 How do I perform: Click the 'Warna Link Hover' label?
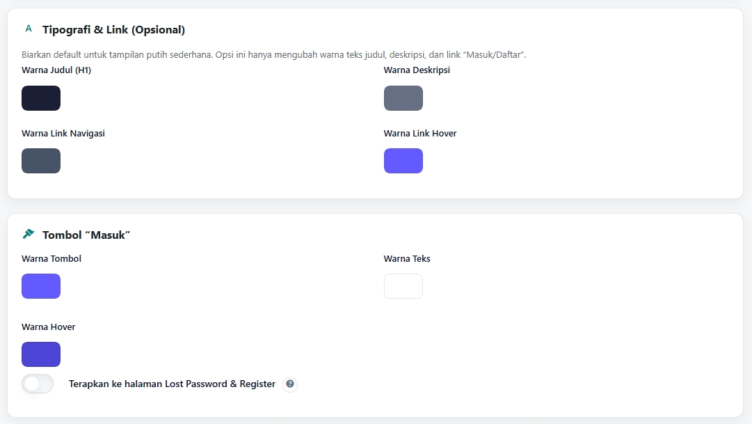(x=420, y=133)
